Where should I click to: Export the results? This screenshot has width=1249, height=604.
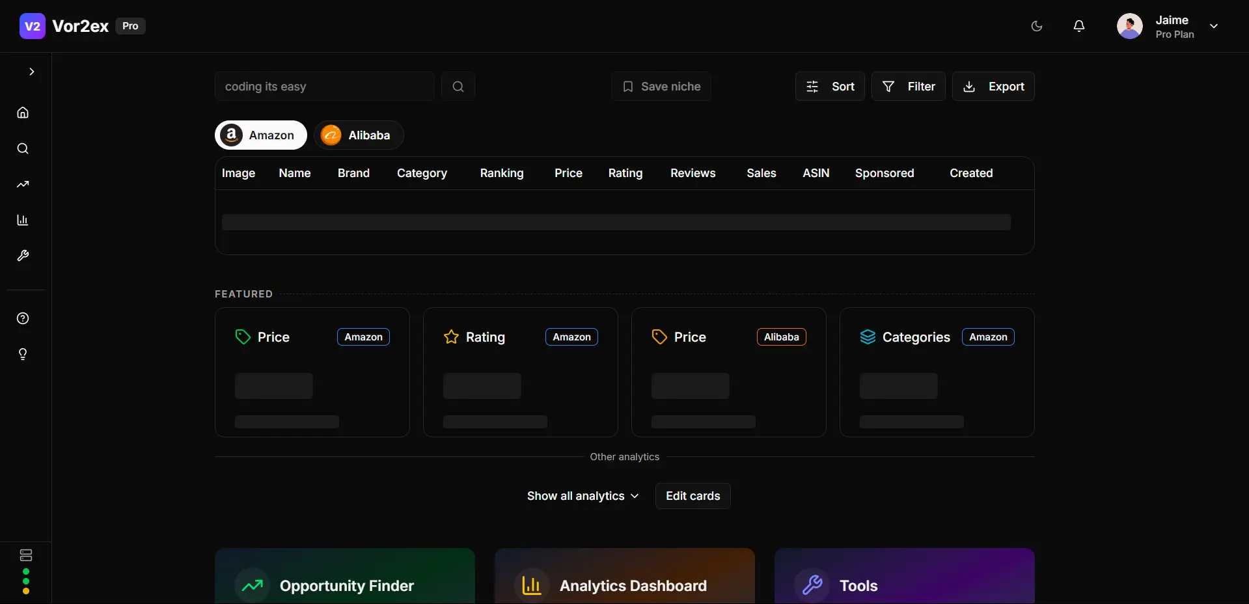click(993, 87)
